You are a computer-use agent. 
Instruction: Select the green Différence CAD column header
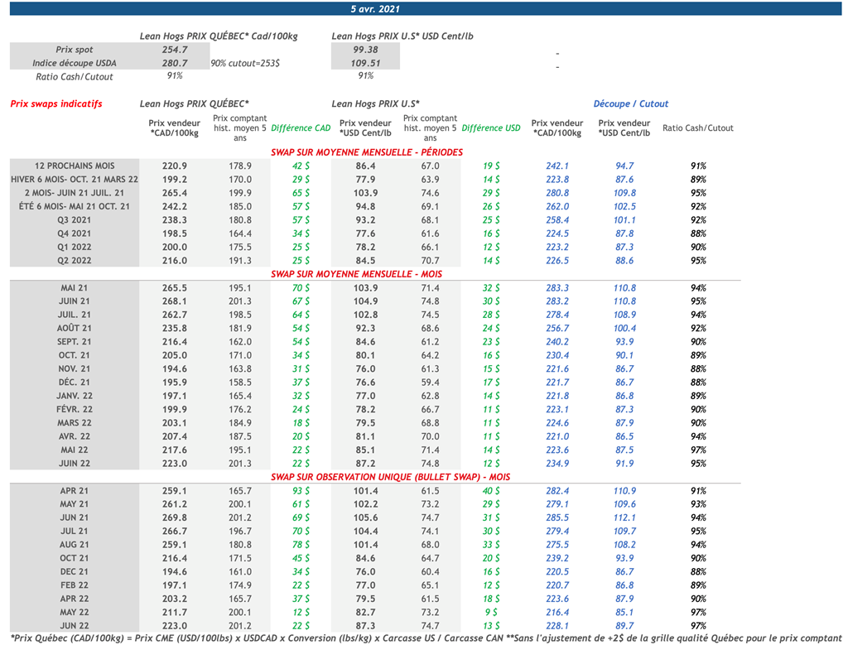coord(301,128)
